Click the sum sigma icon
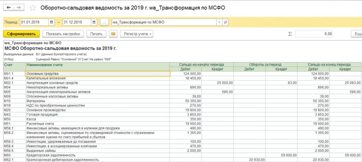This screenshot has height=162, width=362. [x=290, y=34]
